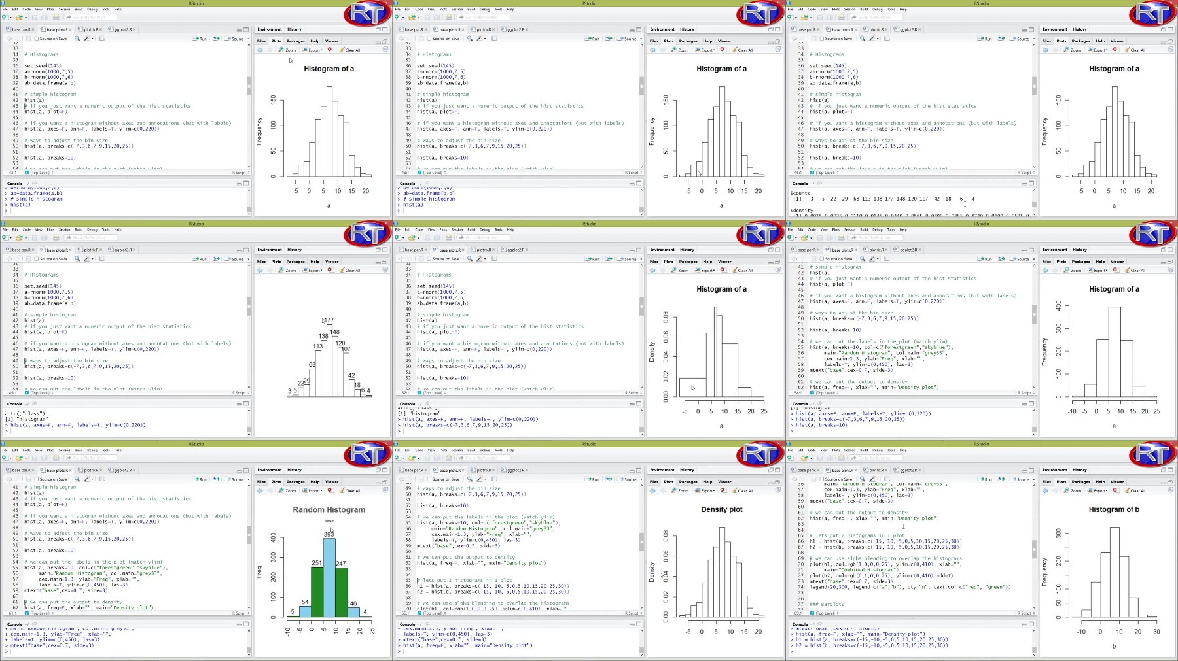The width and height of the screenshot is (1178, 661).
Task: Open Export dropdown in Density plot window
Action: tap(704, 490)
